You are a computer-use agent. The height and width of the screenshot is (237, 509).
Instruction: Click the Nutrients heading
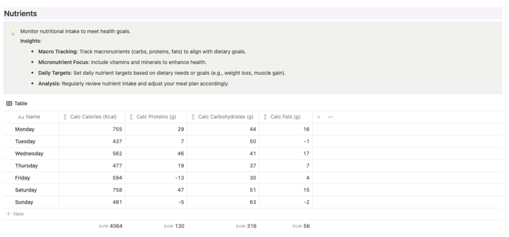point(20,14)
